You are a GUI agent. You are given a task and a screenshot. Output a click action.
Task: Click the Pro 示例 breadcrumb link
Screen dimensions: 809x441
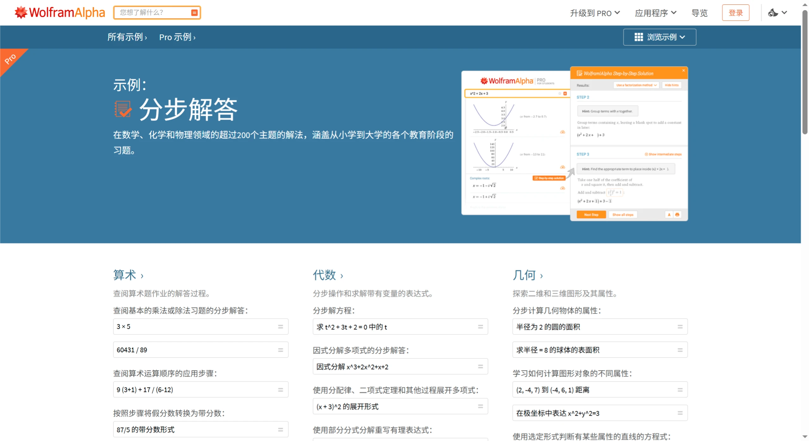[x=177, y=37]
